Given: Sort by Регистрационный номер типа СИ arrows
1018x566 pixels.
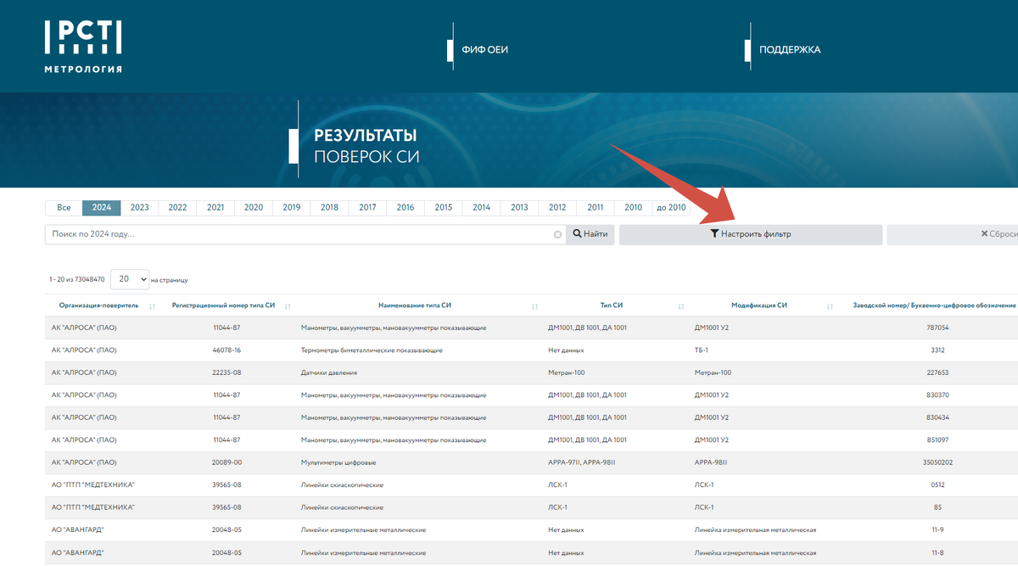Looking at the screenshot, I should pos(288,305).
